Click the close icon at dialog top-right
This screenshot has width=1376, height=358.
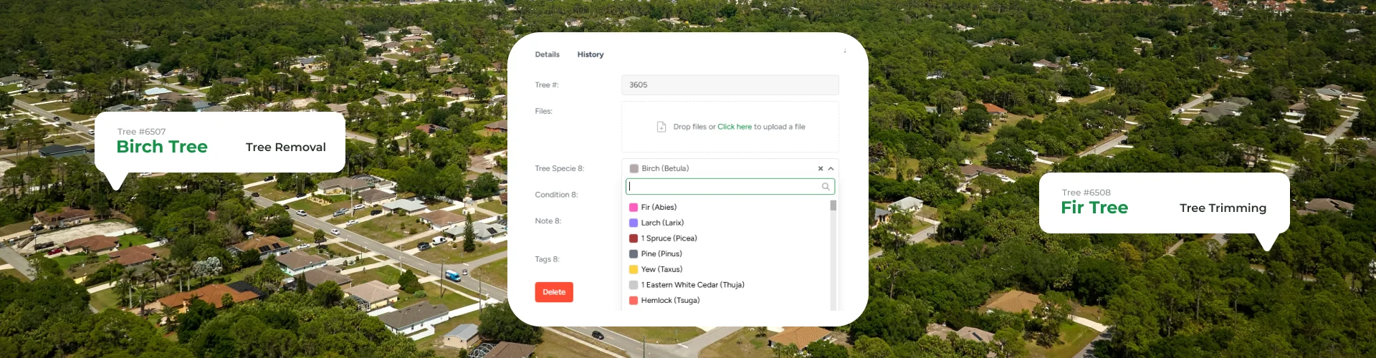[844, 51]
